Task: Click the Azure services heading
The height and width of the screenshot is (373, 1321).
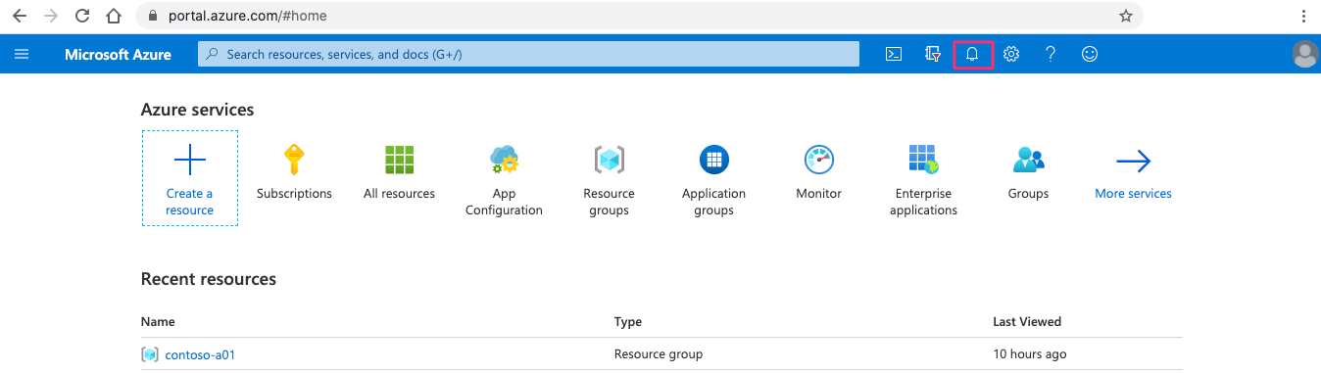Action: pos(197,110)
